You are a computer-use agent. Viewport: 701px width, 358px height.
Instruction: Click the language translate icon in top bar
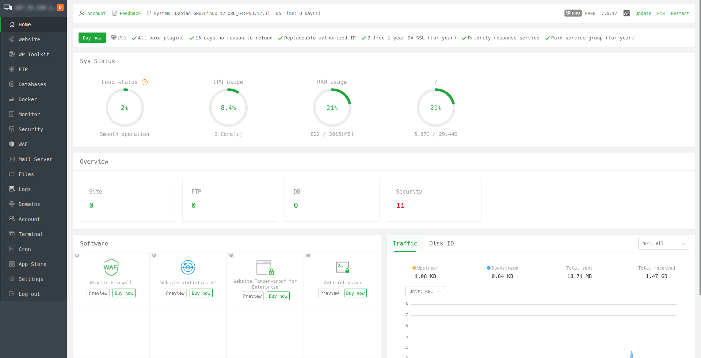pyautogui.click(x=626, y=14)
